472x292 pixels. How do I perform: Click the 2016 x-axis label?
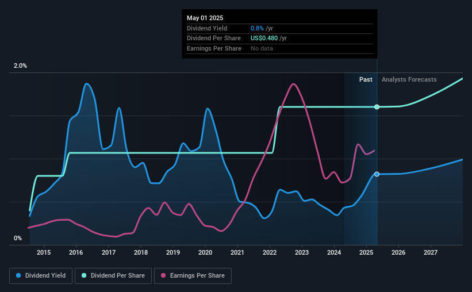pos(76,252)
